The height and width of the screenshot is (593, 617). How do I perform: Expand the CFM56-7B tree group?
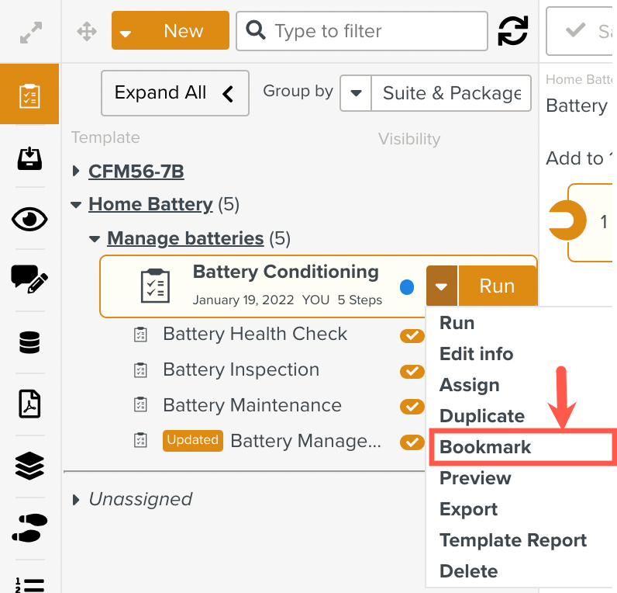click(x=76, y=172)
